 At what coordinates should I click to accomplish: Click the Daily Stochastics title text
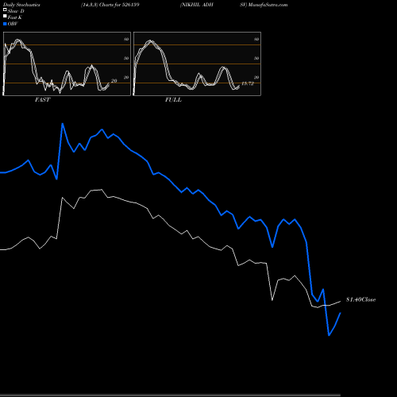click(x=21, y=5)
